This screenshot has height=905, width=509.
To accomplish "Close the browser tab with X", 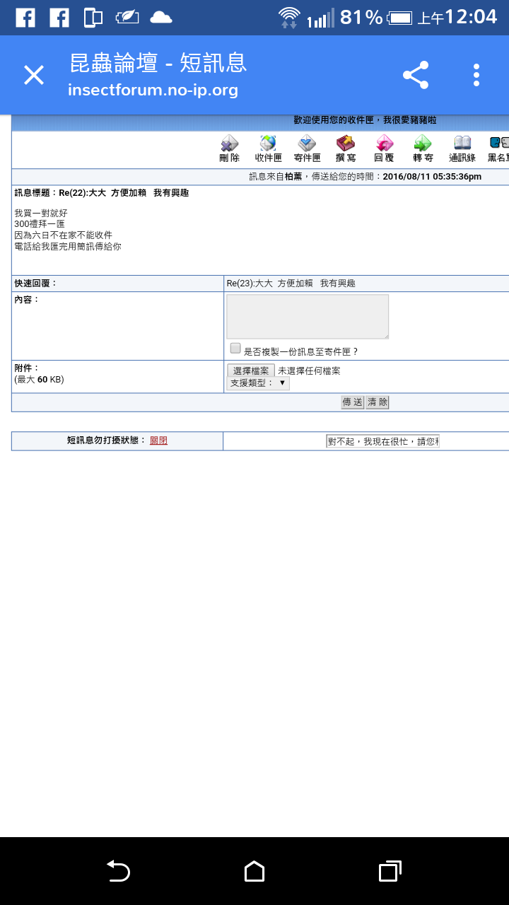I will [34, 75].
